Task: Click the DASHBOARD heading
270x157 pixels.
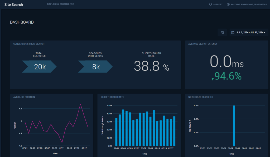Action: click(x=22, y=22)
